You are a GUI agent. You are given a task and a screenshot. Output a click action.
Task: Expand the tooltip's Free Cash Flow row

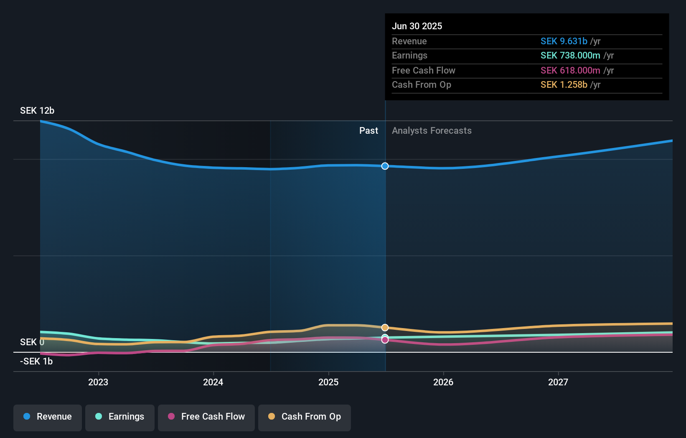click(x=527, y=70)
